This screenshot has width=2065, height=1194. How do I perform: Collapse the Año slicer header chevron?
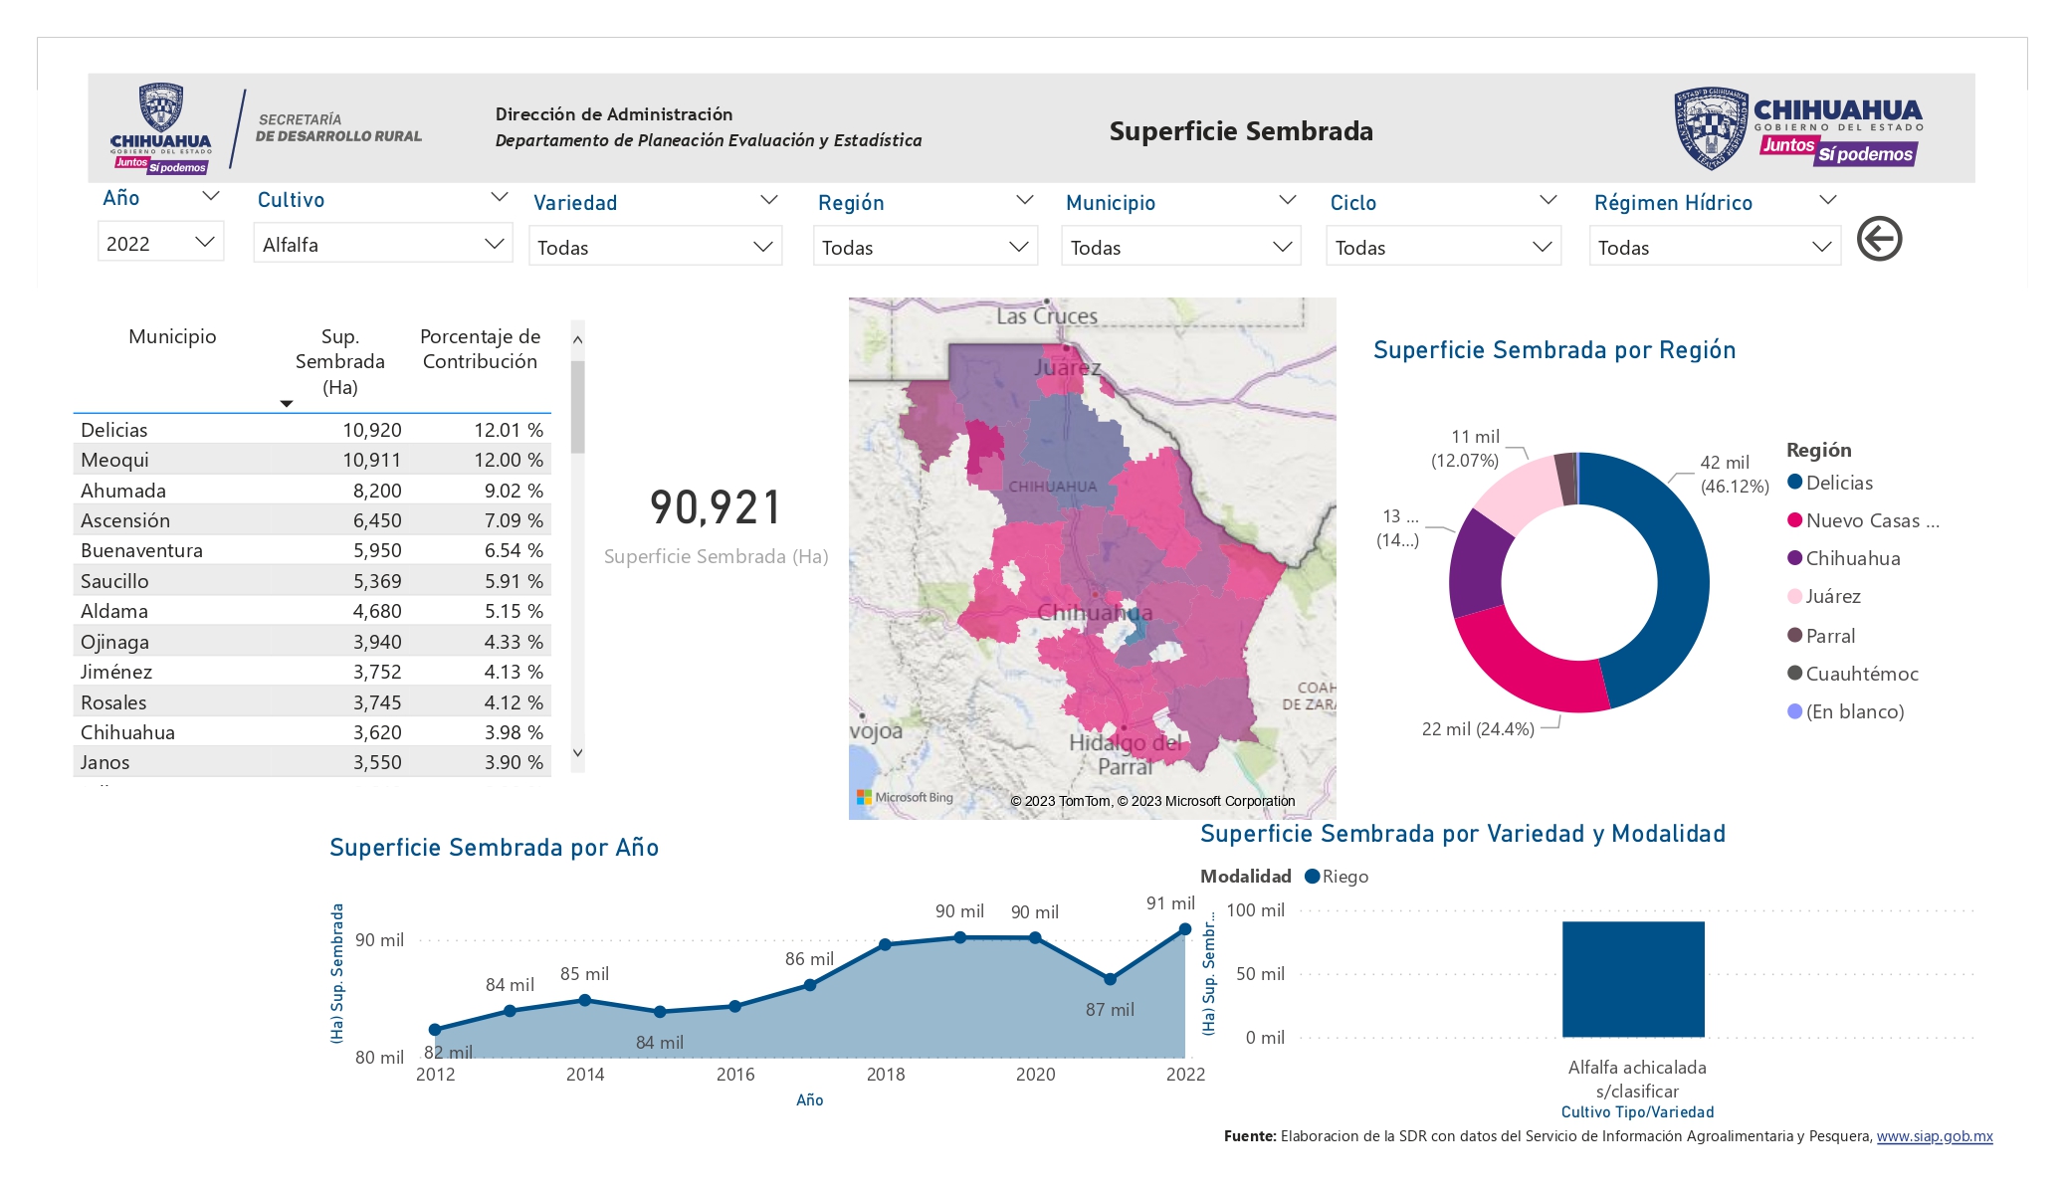(210, 196)
